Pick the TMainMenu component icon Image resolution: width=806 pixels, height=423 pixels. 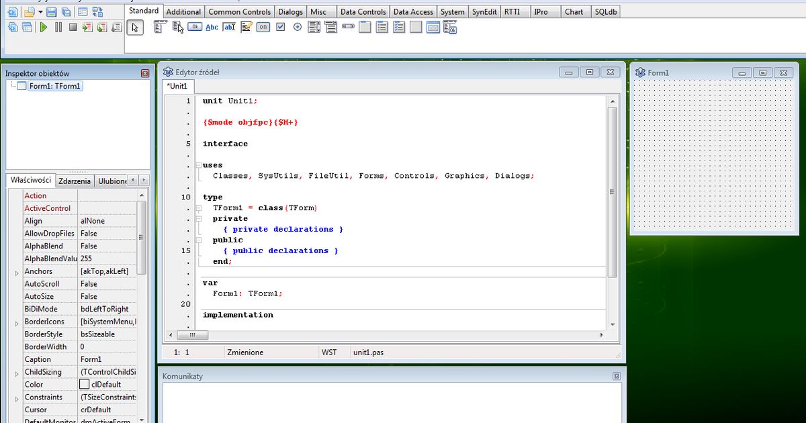tap(159, 27)
